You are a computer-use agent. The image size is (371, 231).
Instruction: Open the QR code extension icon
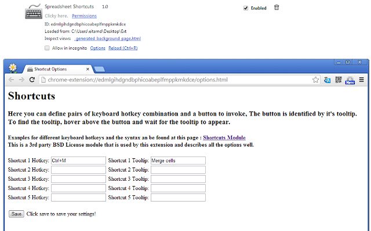click(339, 80)
